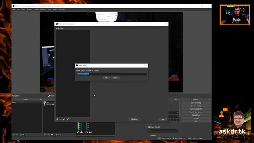Click the Close button in the Filters window
Screen dimensions: 254x143
(162, 119)
